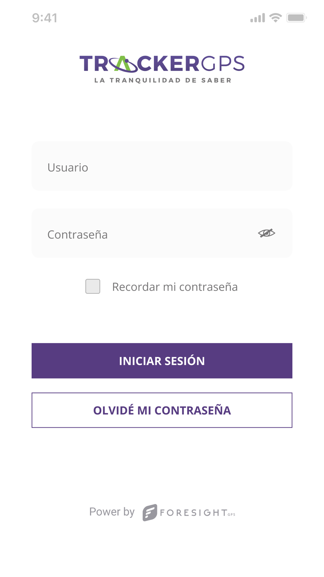This screenshot has width=324, height=577.
Task: Click the Foresight leaf-shaped logo icon
Action: tap(150, 512)
